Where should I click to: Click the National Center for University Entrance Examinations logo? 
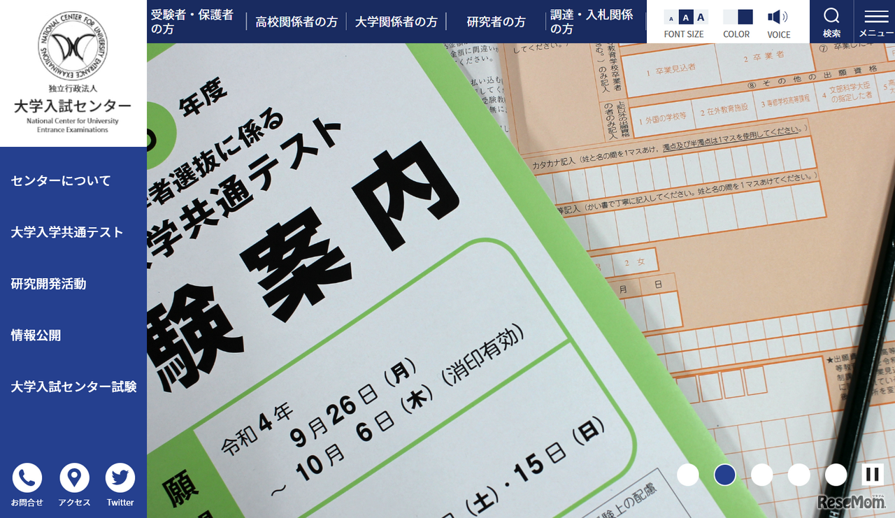(x=73, y=73)
